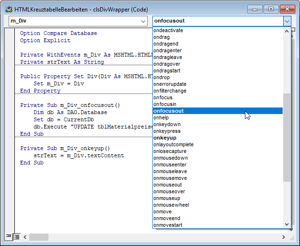Choose onmousewheel event in list

pos(171,205)
